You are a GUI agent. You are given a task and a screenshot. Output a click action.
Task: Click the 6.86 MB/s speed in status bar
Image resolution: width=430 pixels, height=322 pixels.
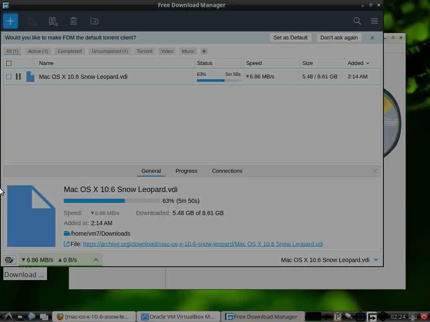point(37,260)
